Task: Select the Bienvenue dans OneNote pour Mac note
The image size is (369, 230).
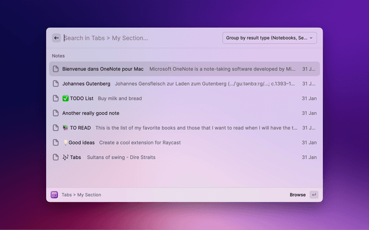Action: [x=103, y=69]
